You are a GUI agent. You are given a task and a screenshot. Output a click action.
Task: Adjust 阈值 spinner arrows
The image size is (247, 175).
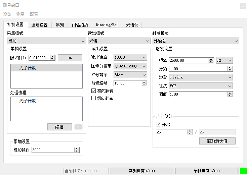pos(230,95)
